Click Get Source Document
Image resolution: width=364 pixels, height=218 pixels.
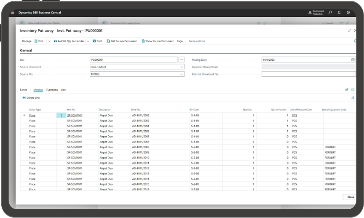[123, 41]
